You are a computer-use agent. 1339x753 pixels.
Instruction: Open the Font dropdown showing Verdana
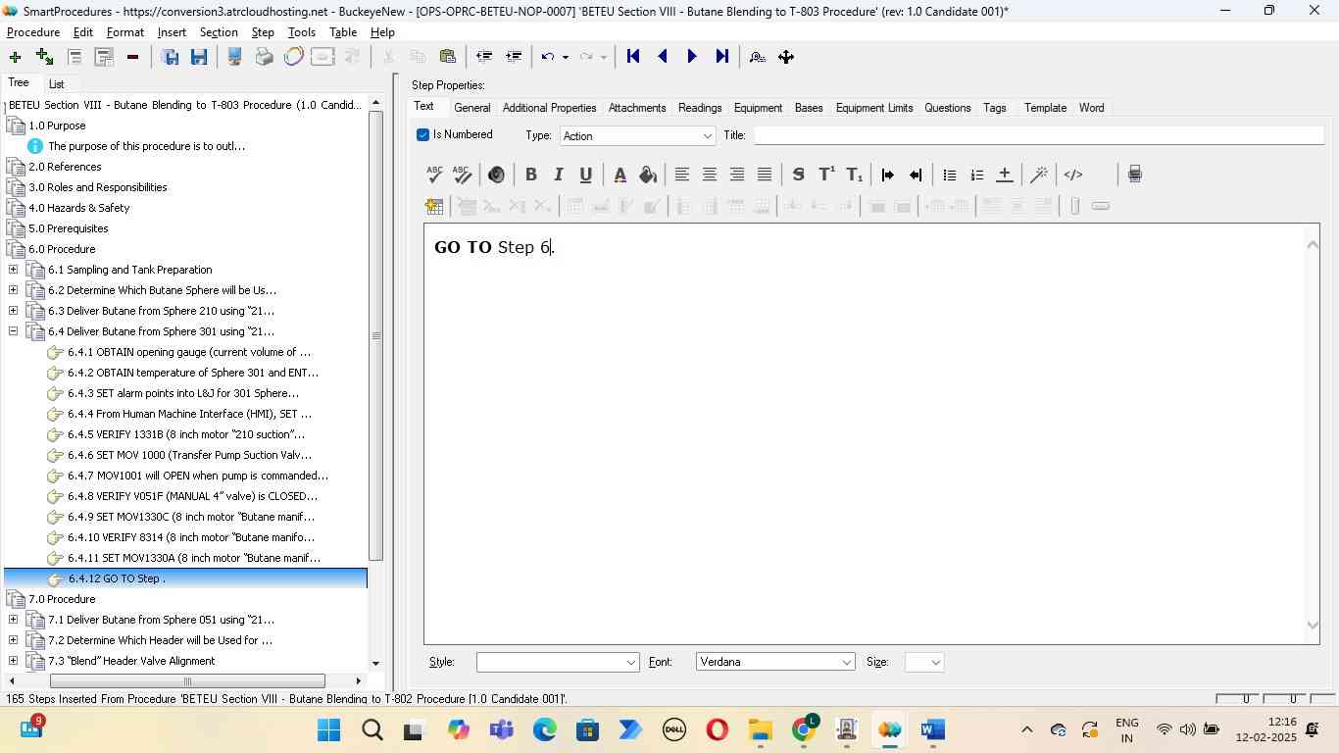point(775,663)
